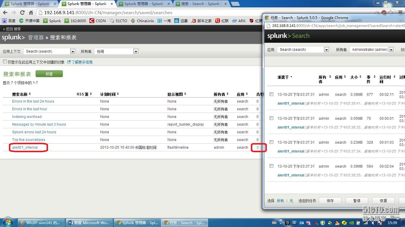Open the ChinaUnix bookmark
This screenshot has width=405, height=227.
click(142, 21)
